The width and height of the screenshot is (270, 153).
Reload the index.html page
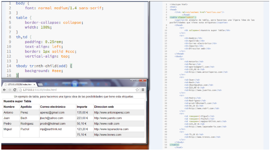[x=15, y=90]
